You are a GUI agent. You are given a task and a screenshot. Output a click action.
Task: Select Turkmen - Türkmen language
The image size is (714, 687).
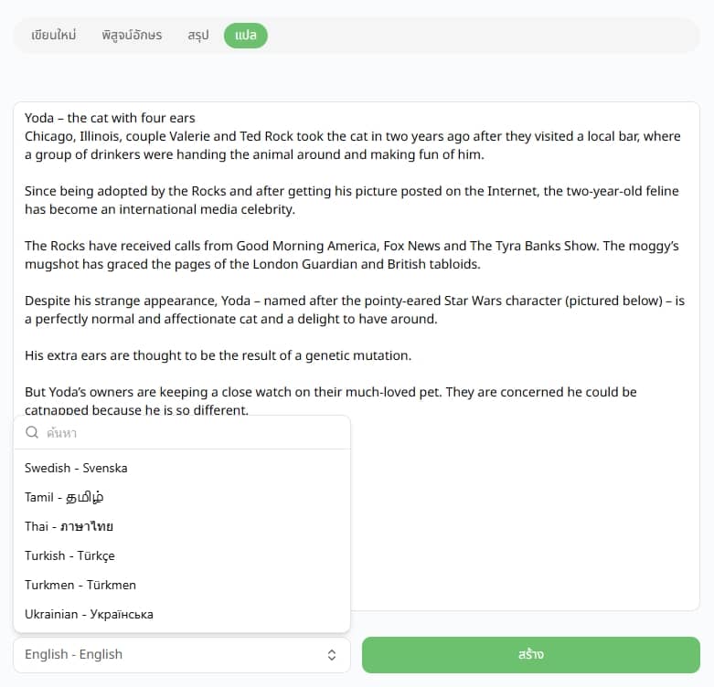[x=80, y=585]
